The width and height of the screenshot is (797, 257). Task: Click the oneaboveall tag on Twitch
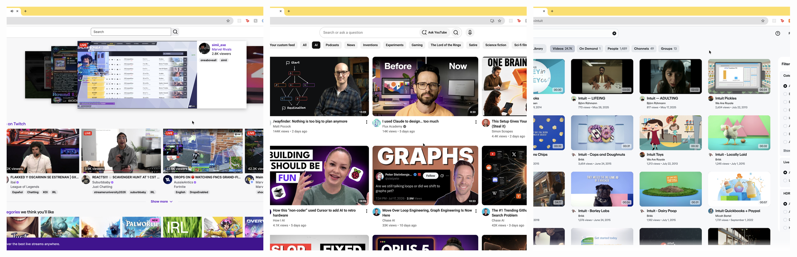pos(209,60)
